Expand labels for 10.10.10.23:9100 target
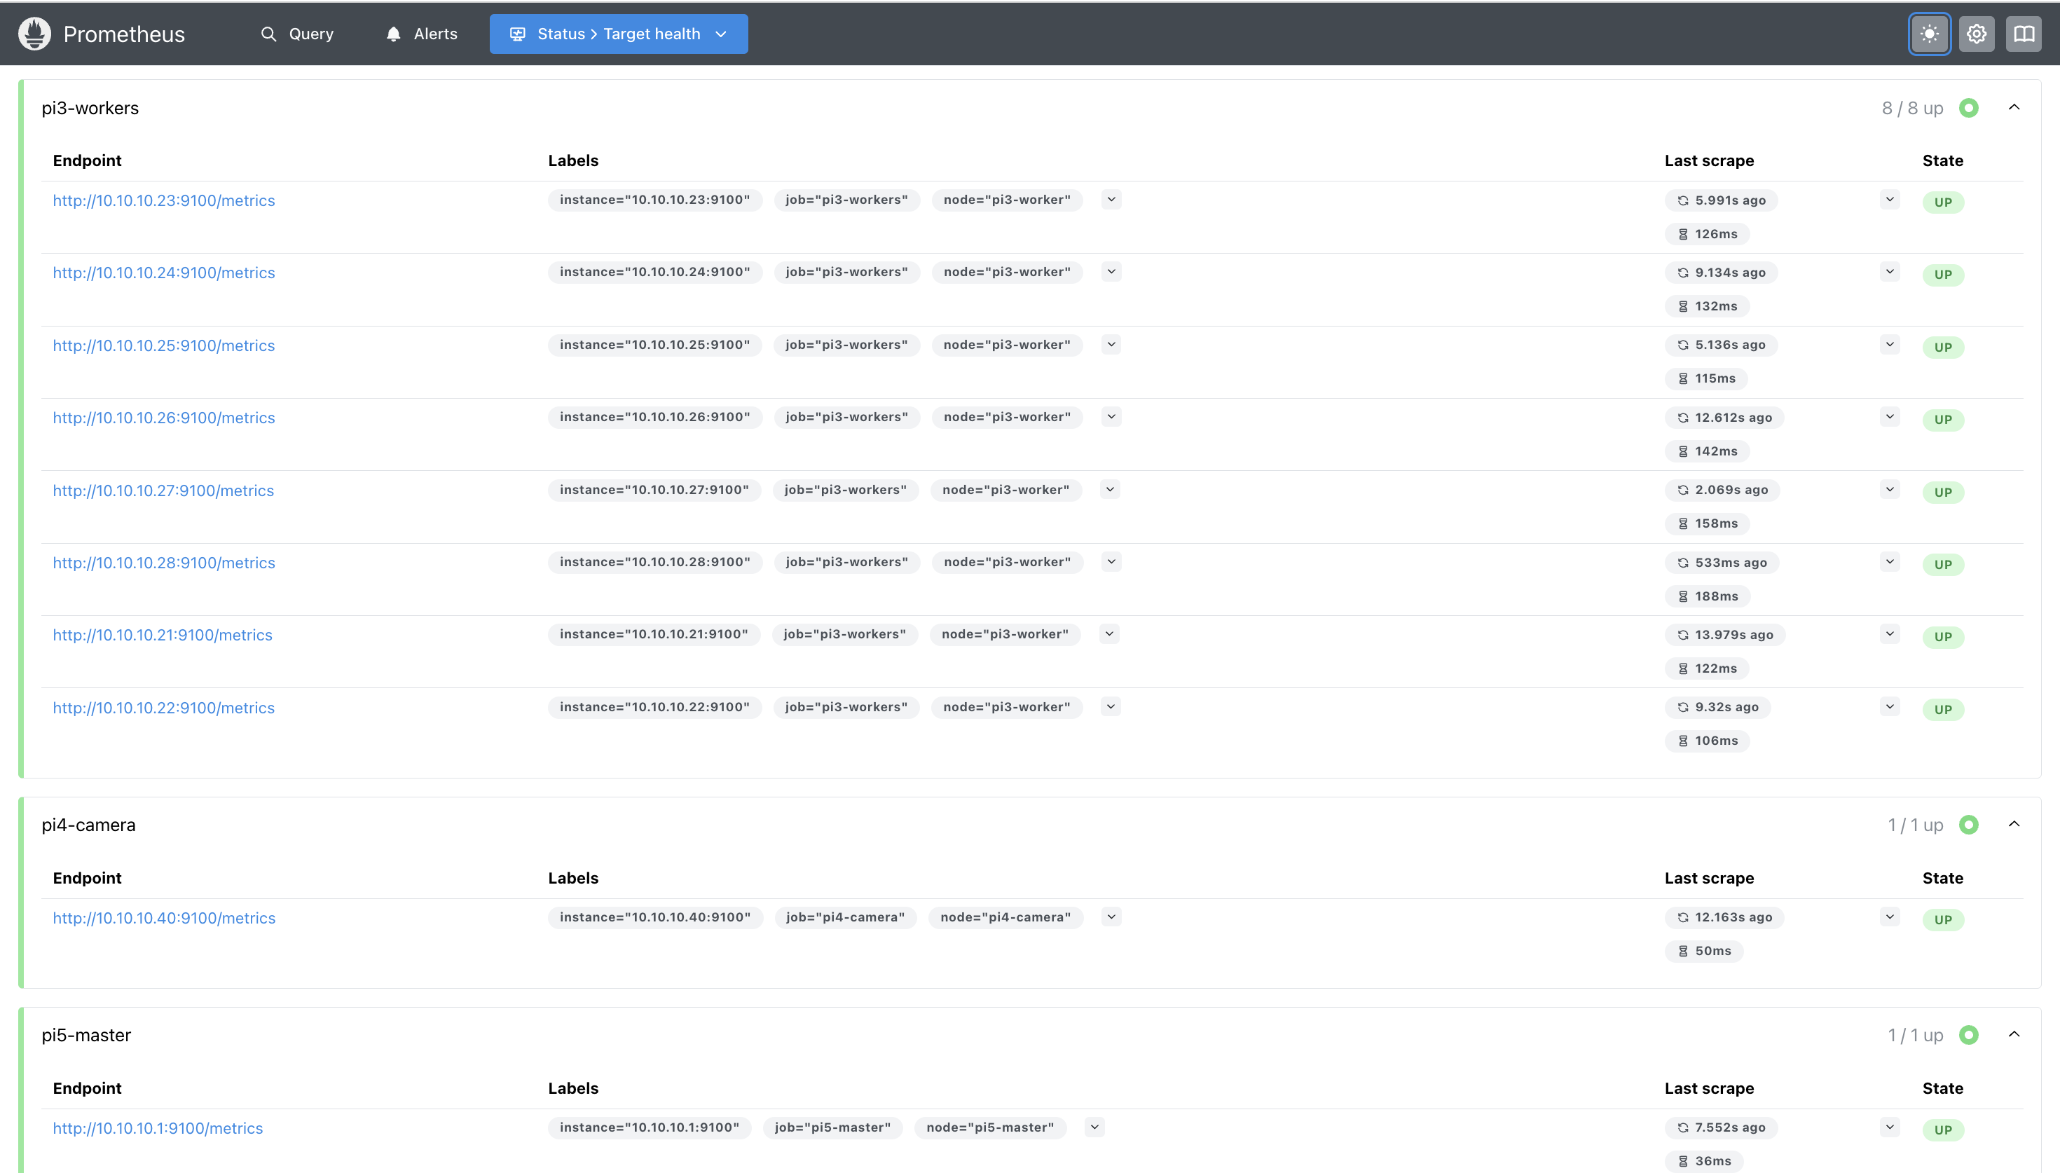This screenshot has width=2060, height=1173. [x=1111, y=200]
